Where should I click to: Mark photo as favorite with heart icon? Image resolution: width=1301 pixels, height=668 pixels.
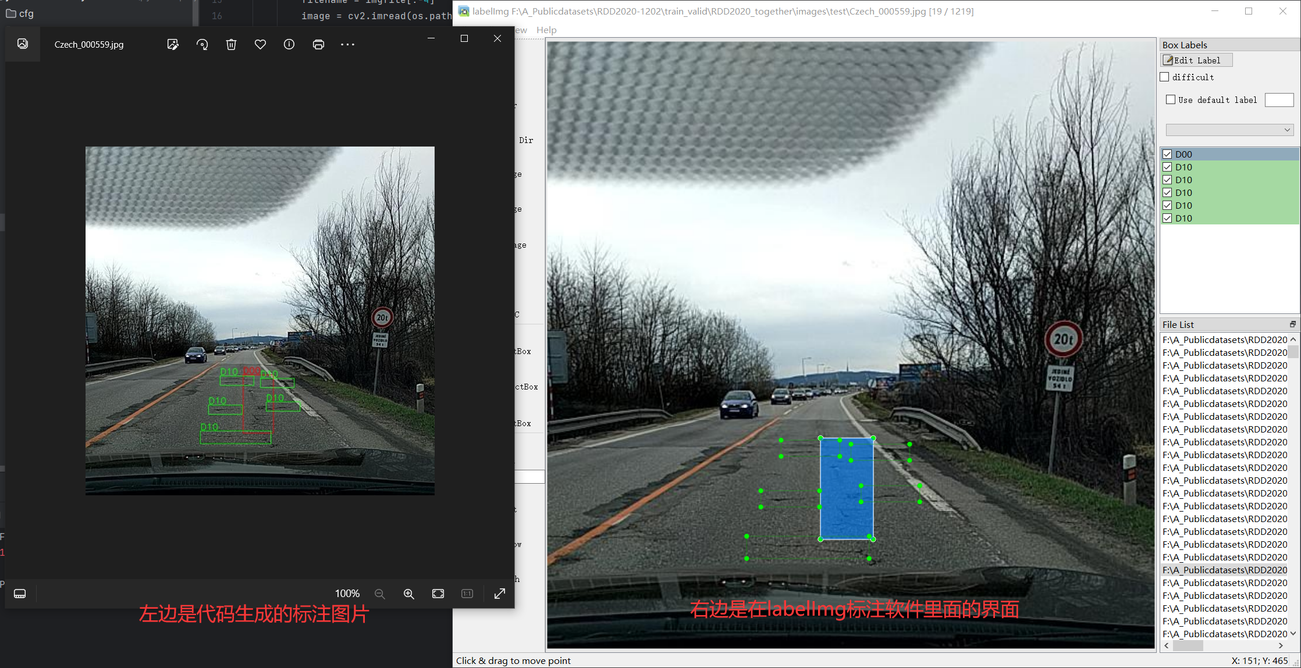click(260, 44)
